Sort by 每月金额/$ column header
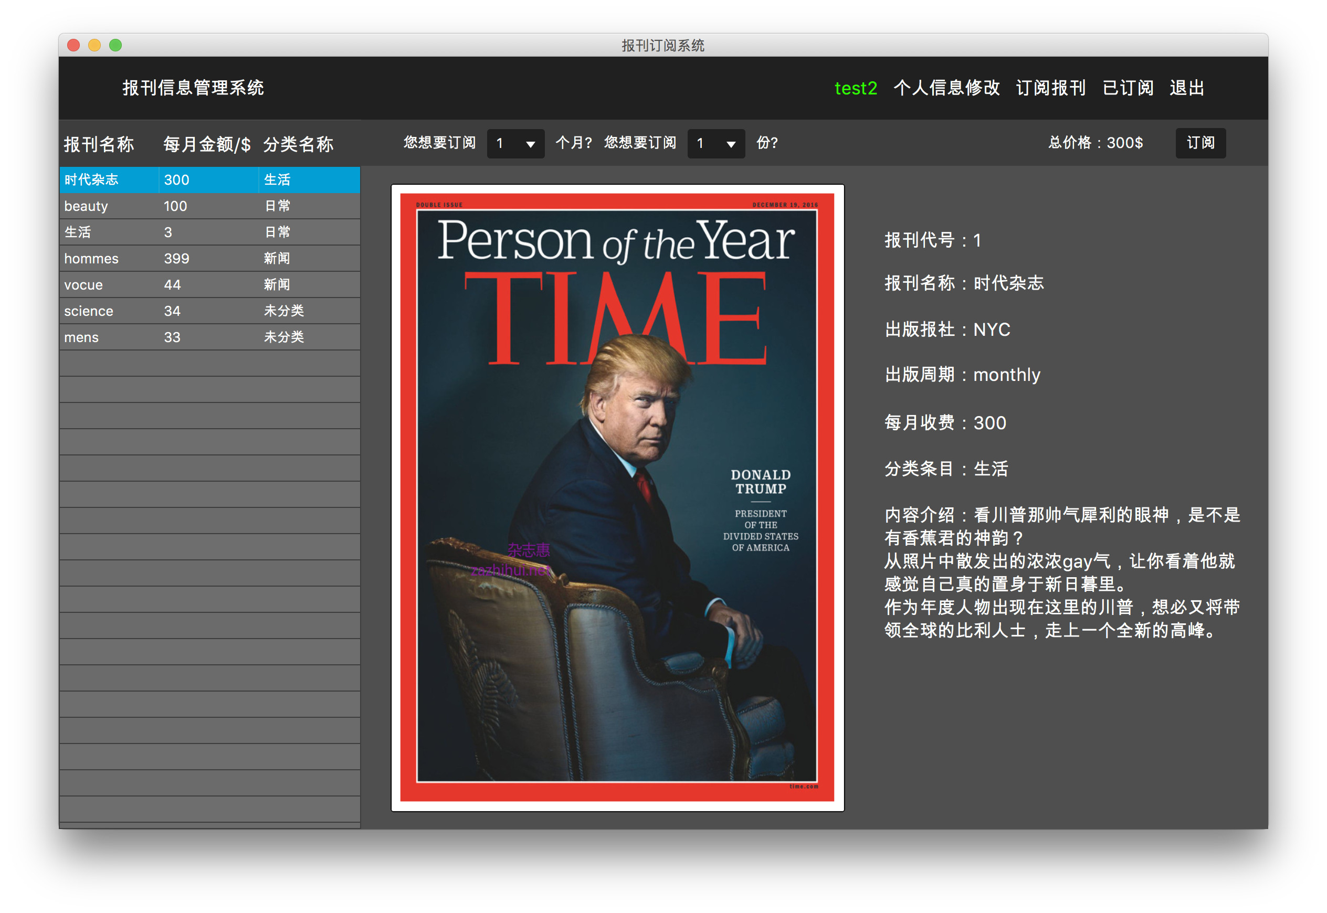 tap(207, 144)
